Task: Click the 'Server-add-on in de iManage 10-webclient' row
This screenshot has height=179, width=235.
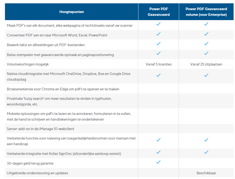Action: [x=41, y=129]
